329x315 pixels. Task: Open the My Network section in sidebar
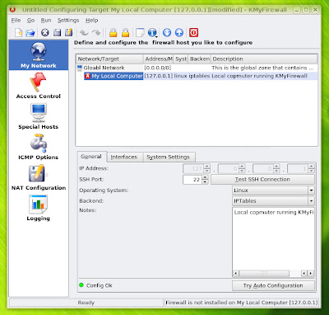tap(39, 55)
